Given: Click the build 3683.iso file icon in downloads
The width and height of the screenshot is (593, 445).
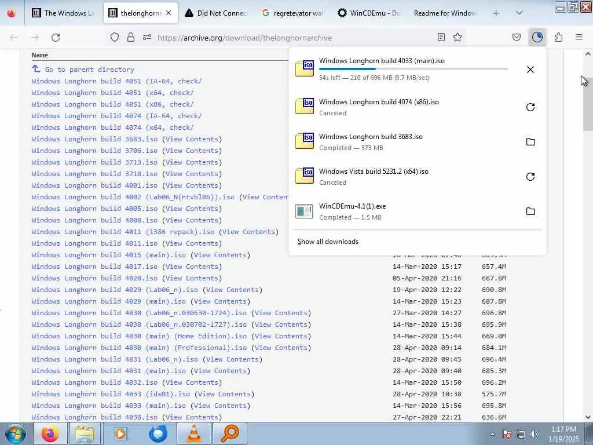Looking at the screenshot, I should [305, 141].
